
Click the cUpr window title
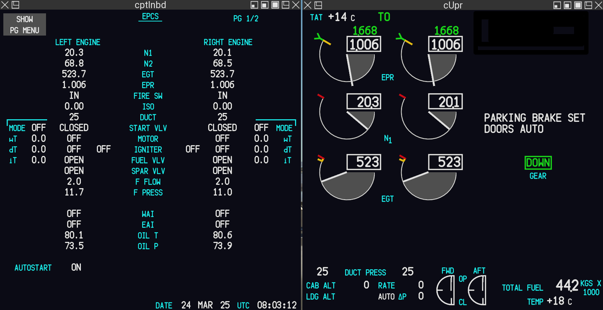pos(452,6)
